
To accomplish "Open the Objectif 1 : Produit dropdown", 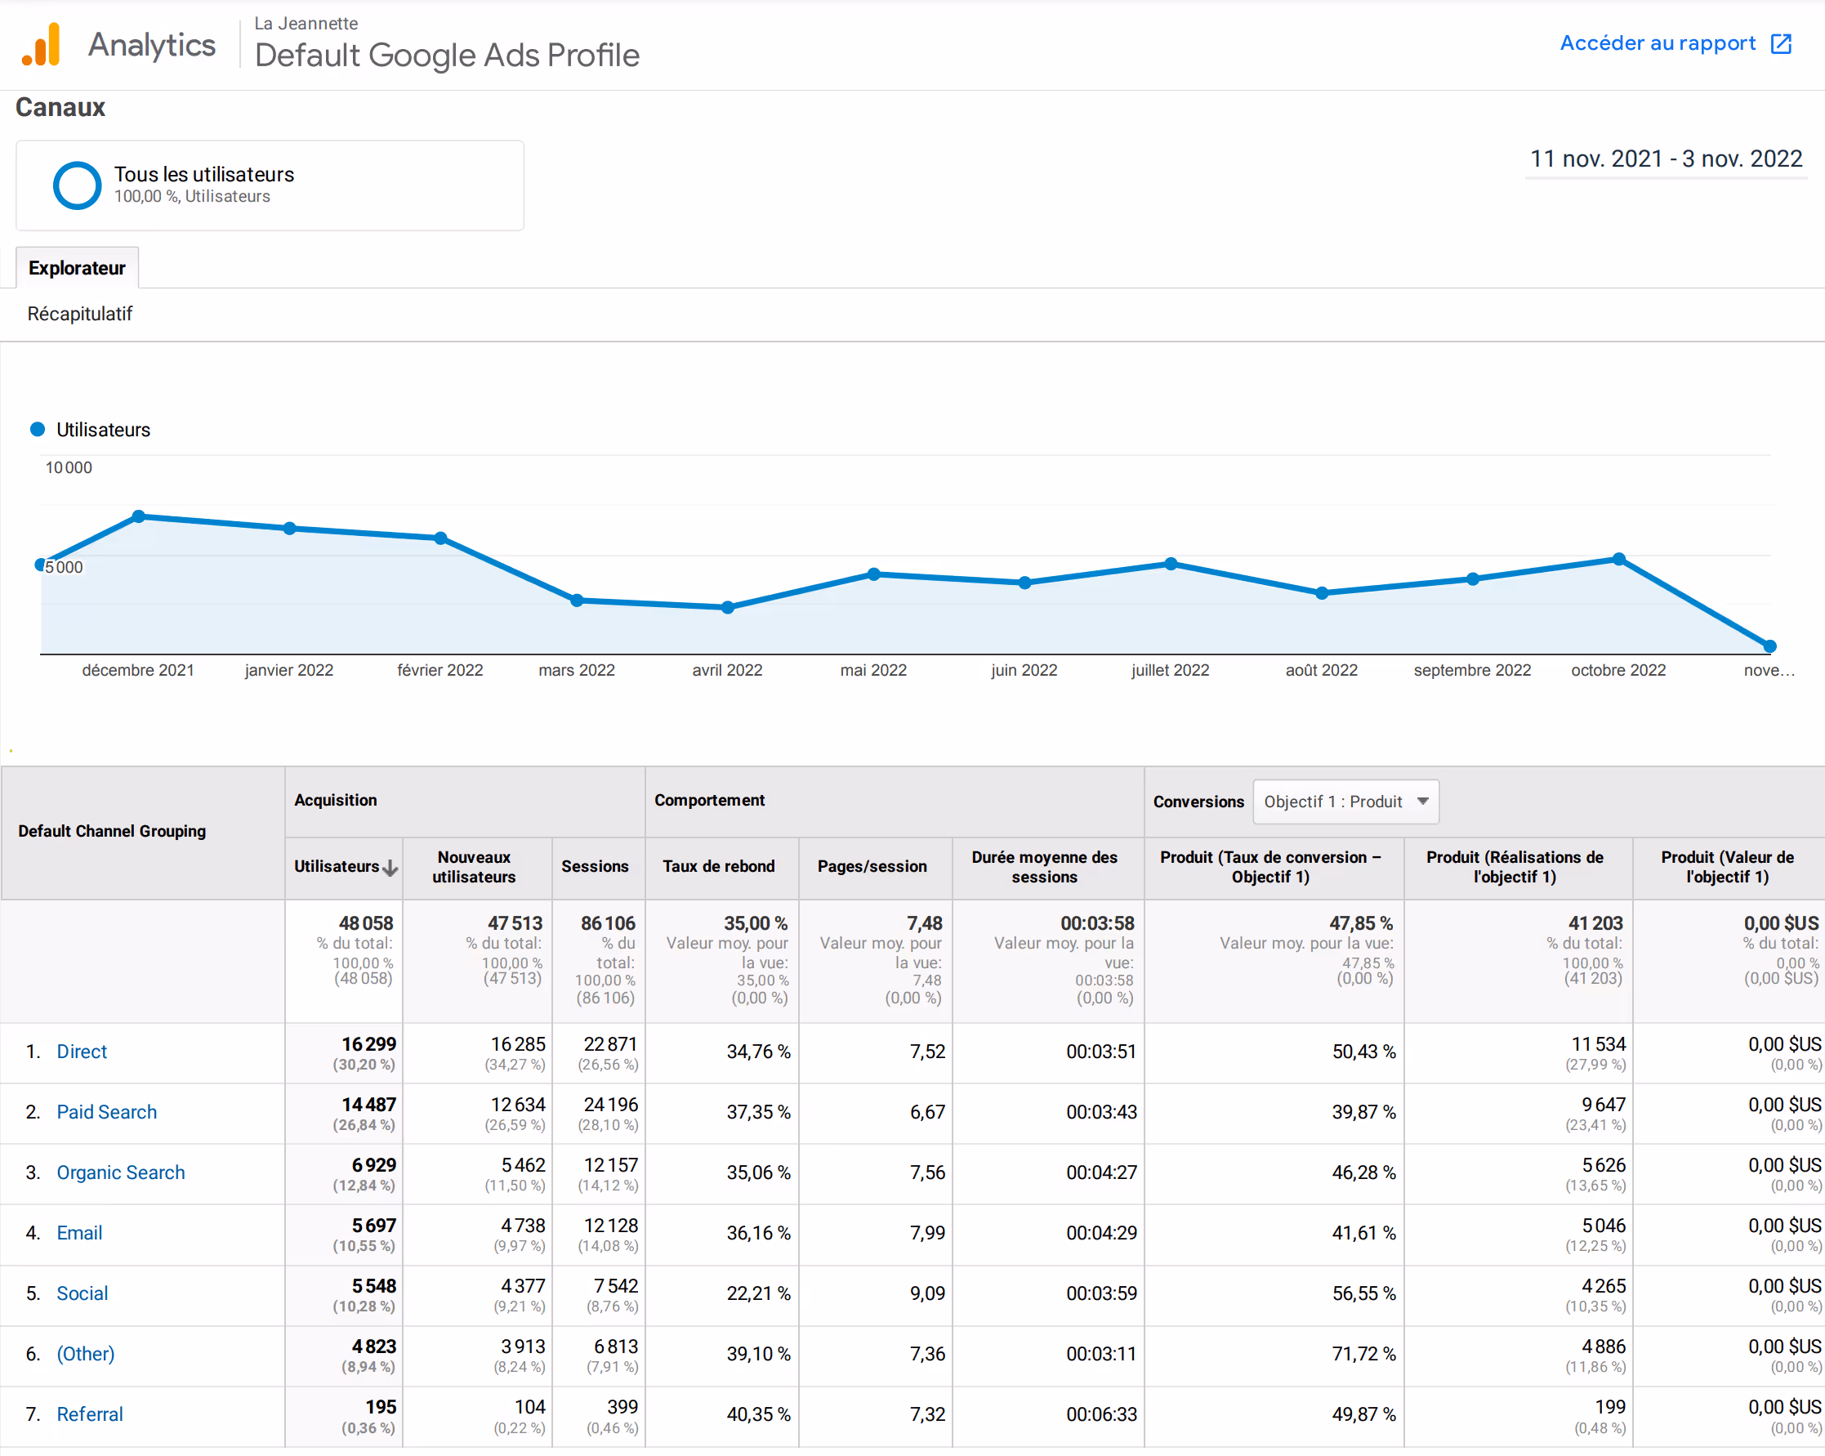I will (x=1345, y=802).
